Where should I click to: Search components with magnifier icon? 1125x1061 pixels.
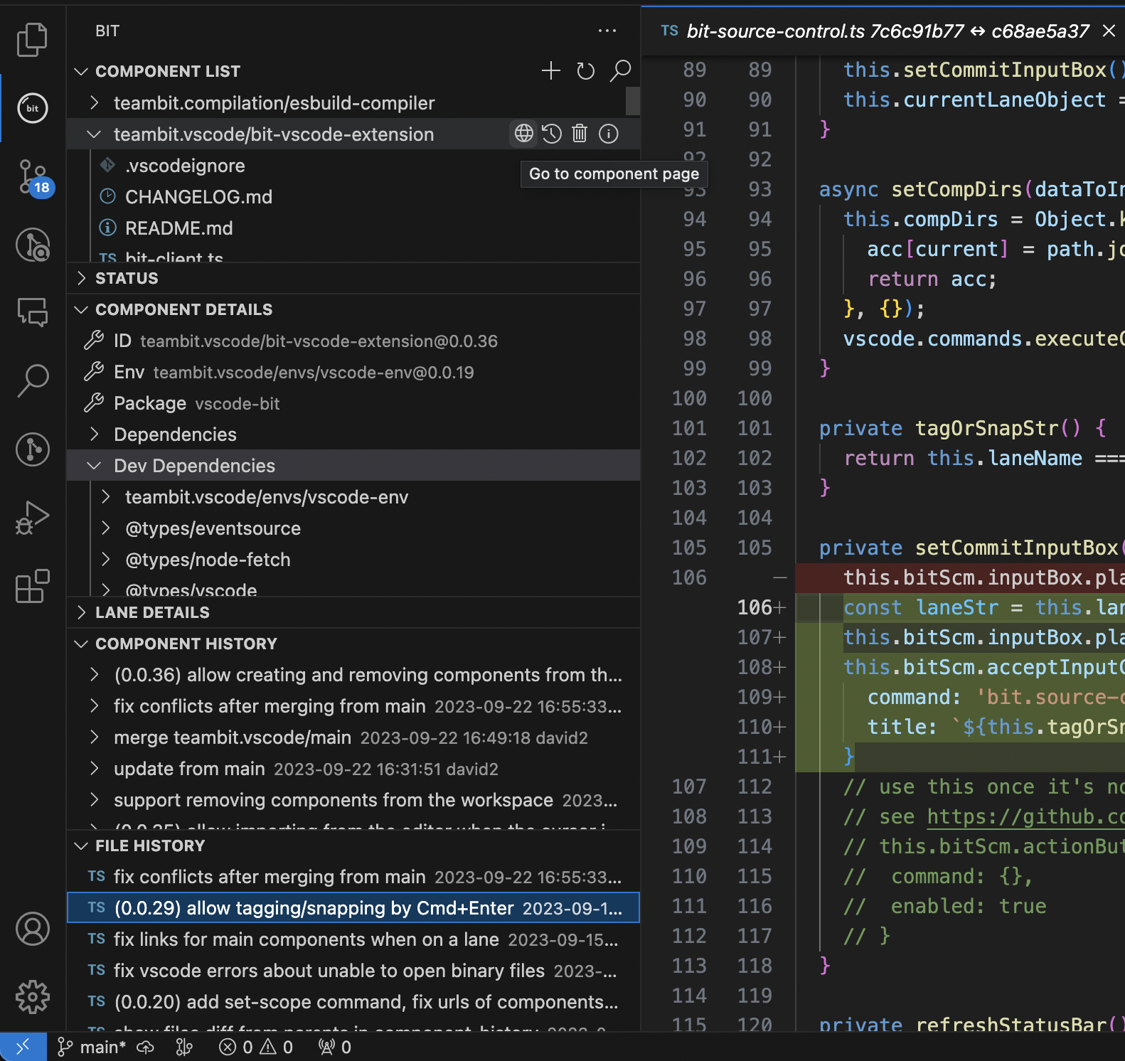pyautogui.click(x=620, y=70)
